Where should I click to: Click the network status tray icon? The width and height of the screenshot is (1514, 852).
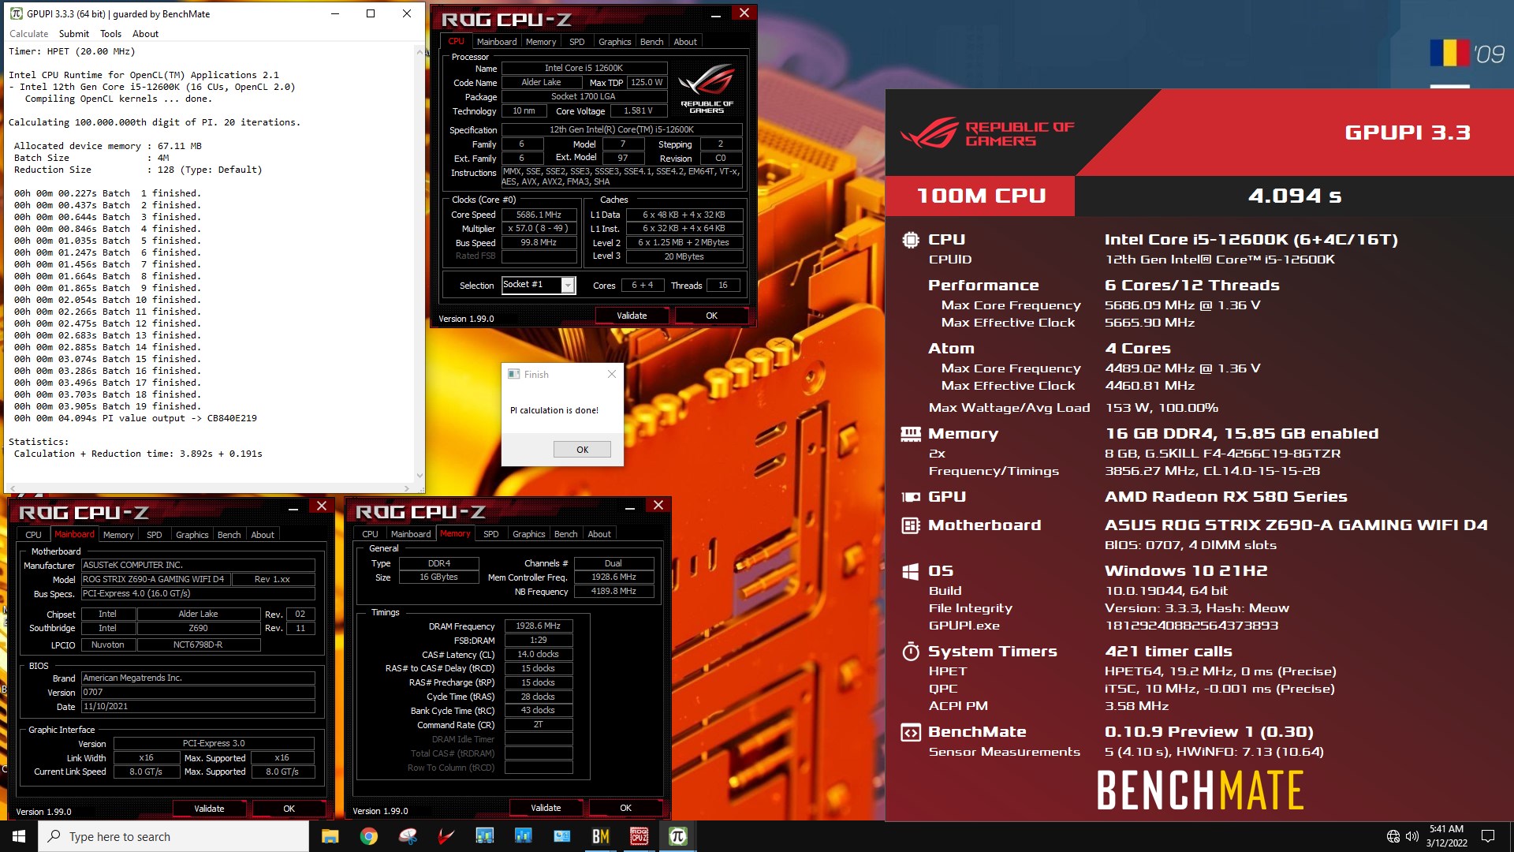click(1393, 836)
